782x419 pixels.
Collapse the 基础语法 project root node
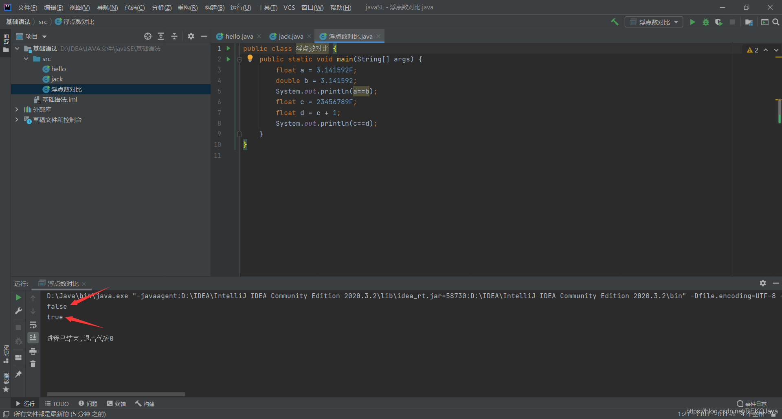17,48
